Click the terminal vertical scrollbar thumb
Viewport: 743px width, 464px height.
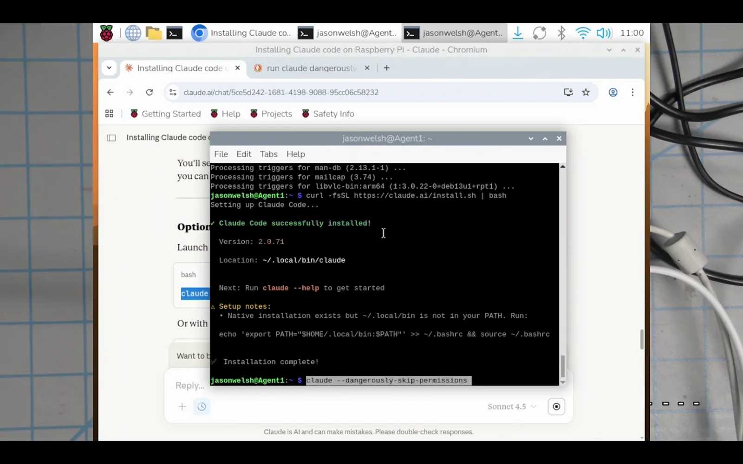point(563,366)
